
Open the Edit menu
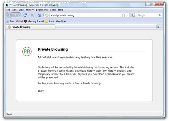[x=14, y=10]
